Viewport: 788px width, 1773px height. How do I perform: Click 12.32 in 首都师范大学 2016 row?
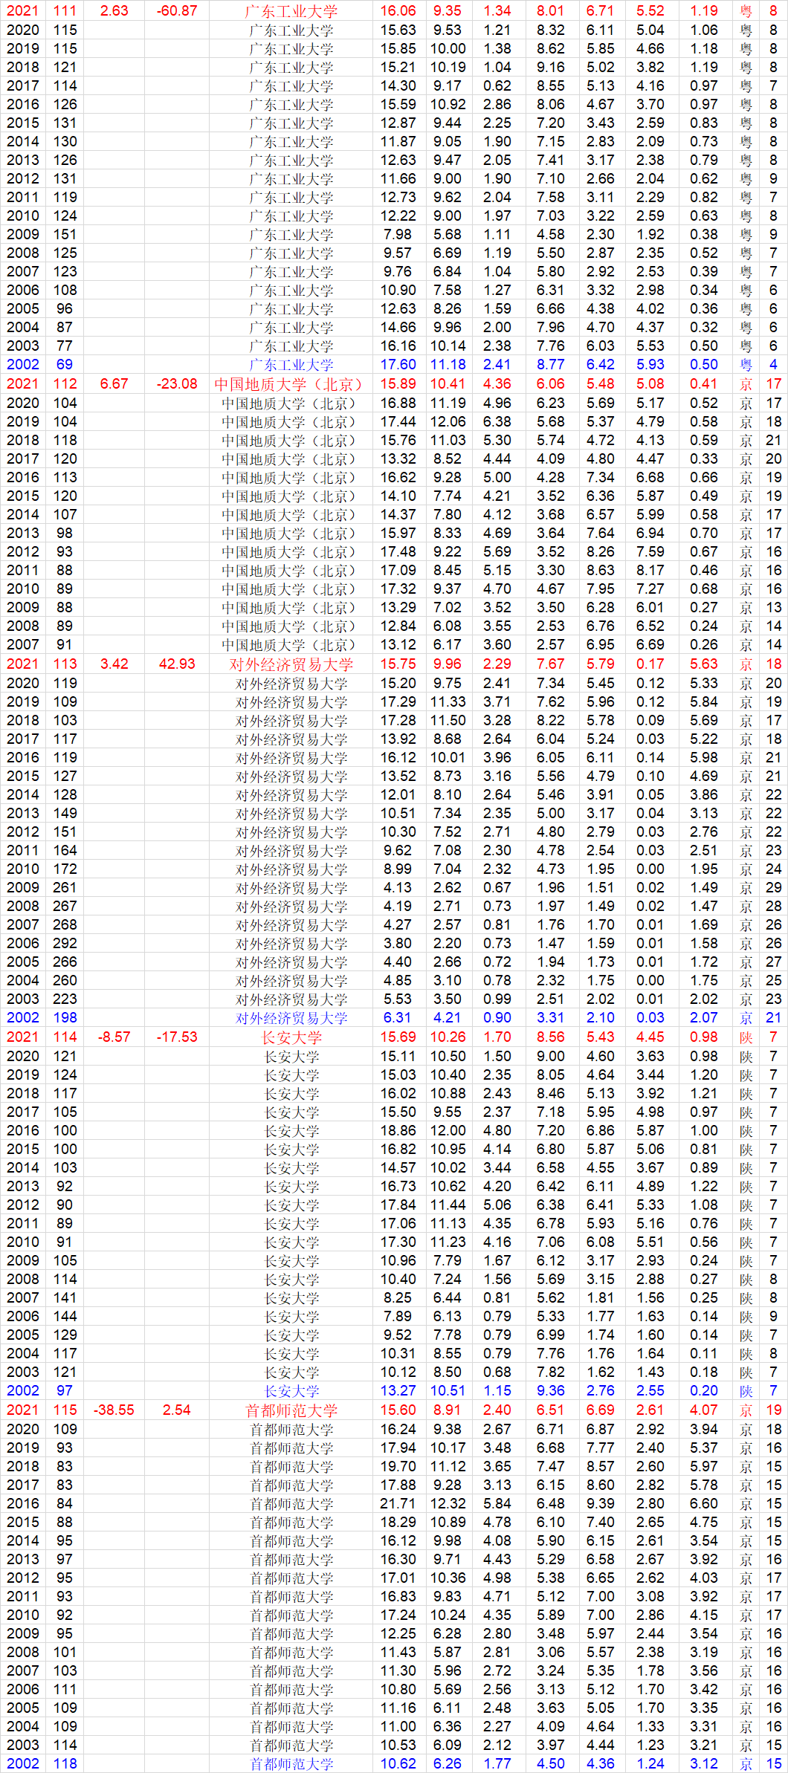tap(448, 1504)
